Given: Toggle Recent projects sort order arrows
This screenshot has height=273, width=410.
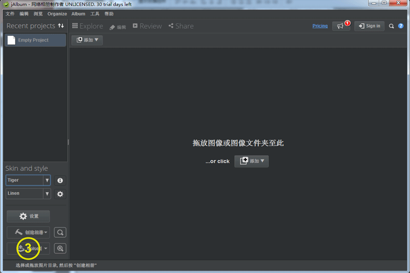Looking at the screenshot, I should tap(61, 26).
